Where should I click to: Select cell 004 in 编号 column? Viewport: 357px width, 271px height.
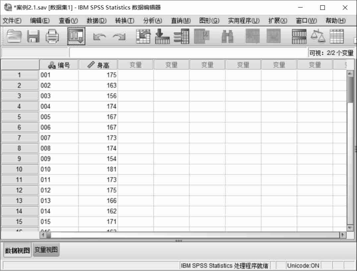[59, 107]
